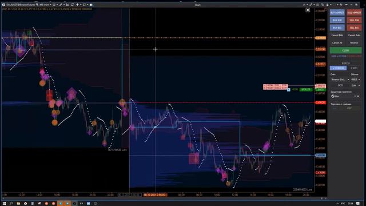Screen dimensions: 366x206
Task: Click the layout window icon in the toolbar
Action: (84, 5)
